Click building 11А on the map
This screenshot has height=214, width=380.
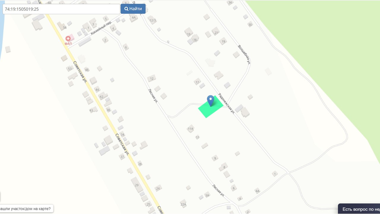click(x=190, y=129)
